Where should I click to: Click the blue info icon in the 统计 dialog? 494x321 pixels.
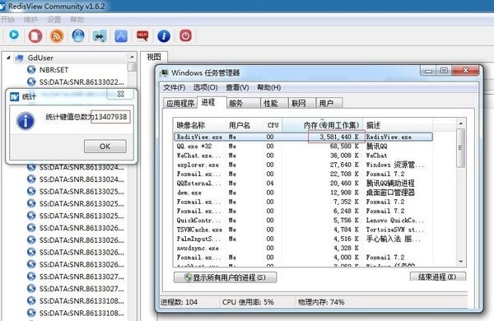(26, 121)
